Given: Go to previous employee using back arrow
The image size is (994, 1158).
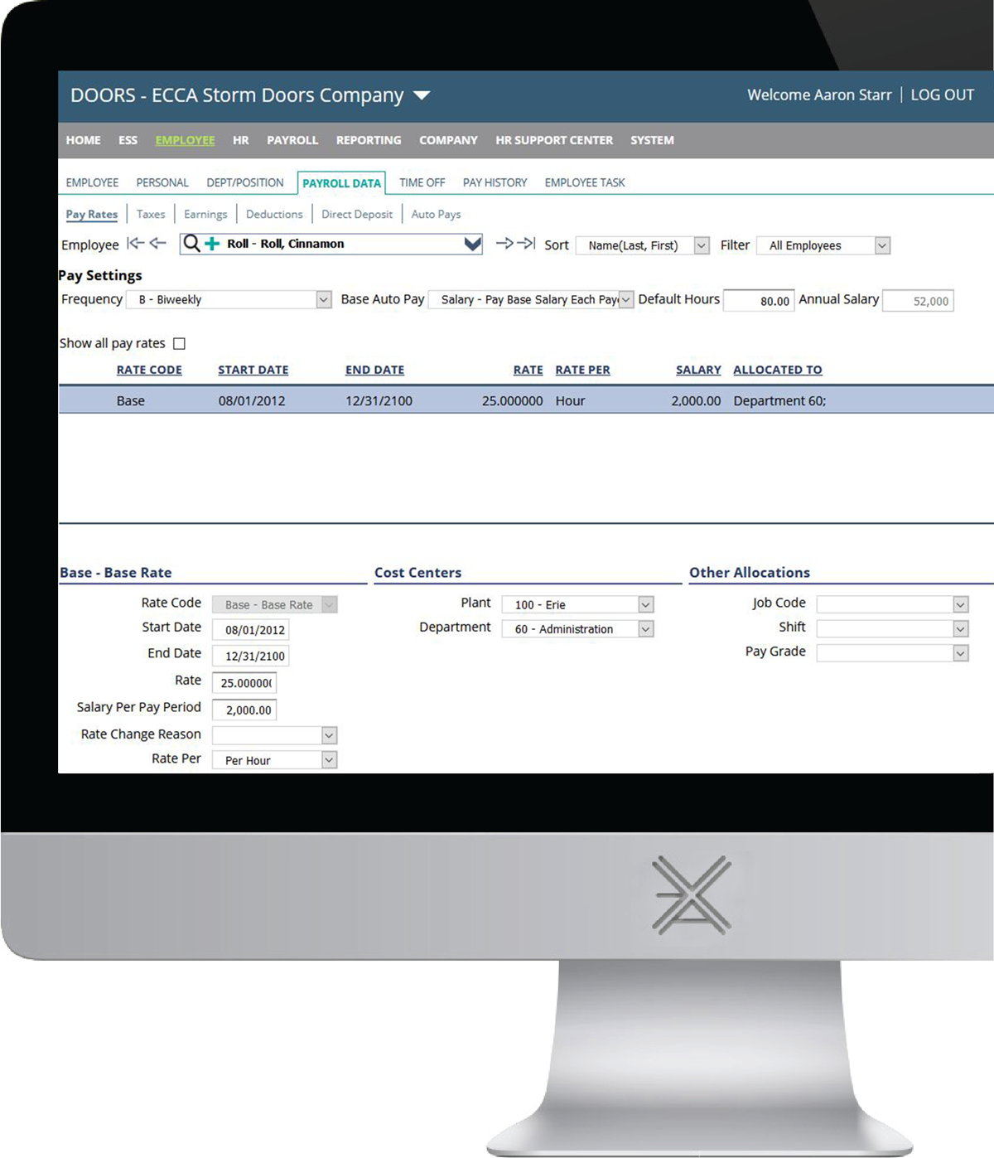Looking at the screenshot, I should coord(157,244).
